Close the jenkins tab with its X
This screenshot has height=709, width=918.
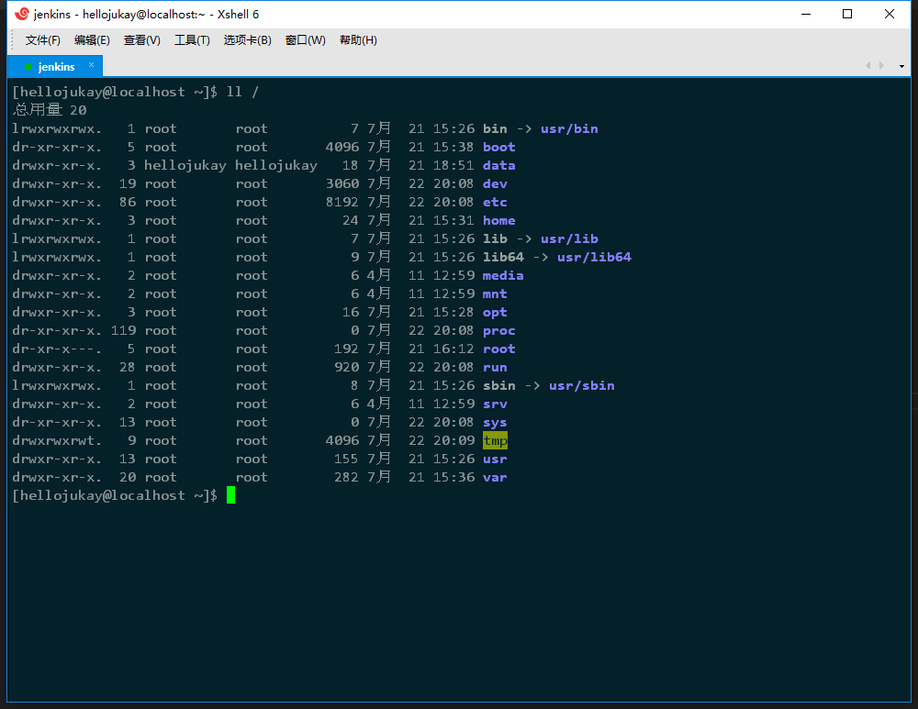91,65
